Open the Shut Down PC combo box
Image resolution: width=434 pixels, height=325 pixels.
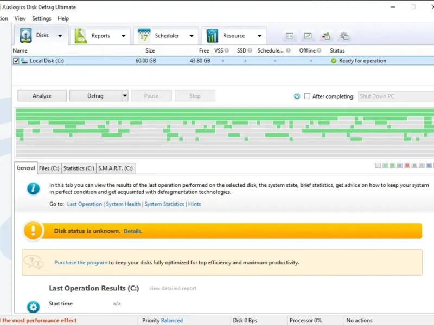396,96
